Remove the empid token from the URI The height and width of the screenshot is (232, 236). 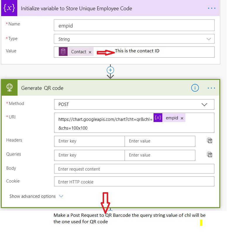182,118
